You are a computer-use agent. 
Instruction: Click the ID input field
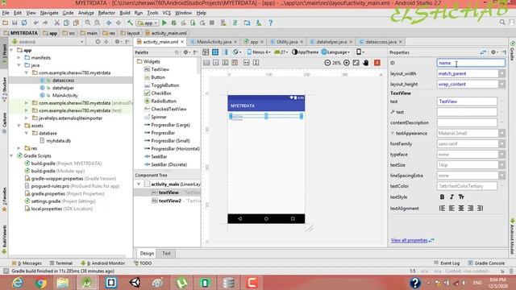(x=471, y=63)
